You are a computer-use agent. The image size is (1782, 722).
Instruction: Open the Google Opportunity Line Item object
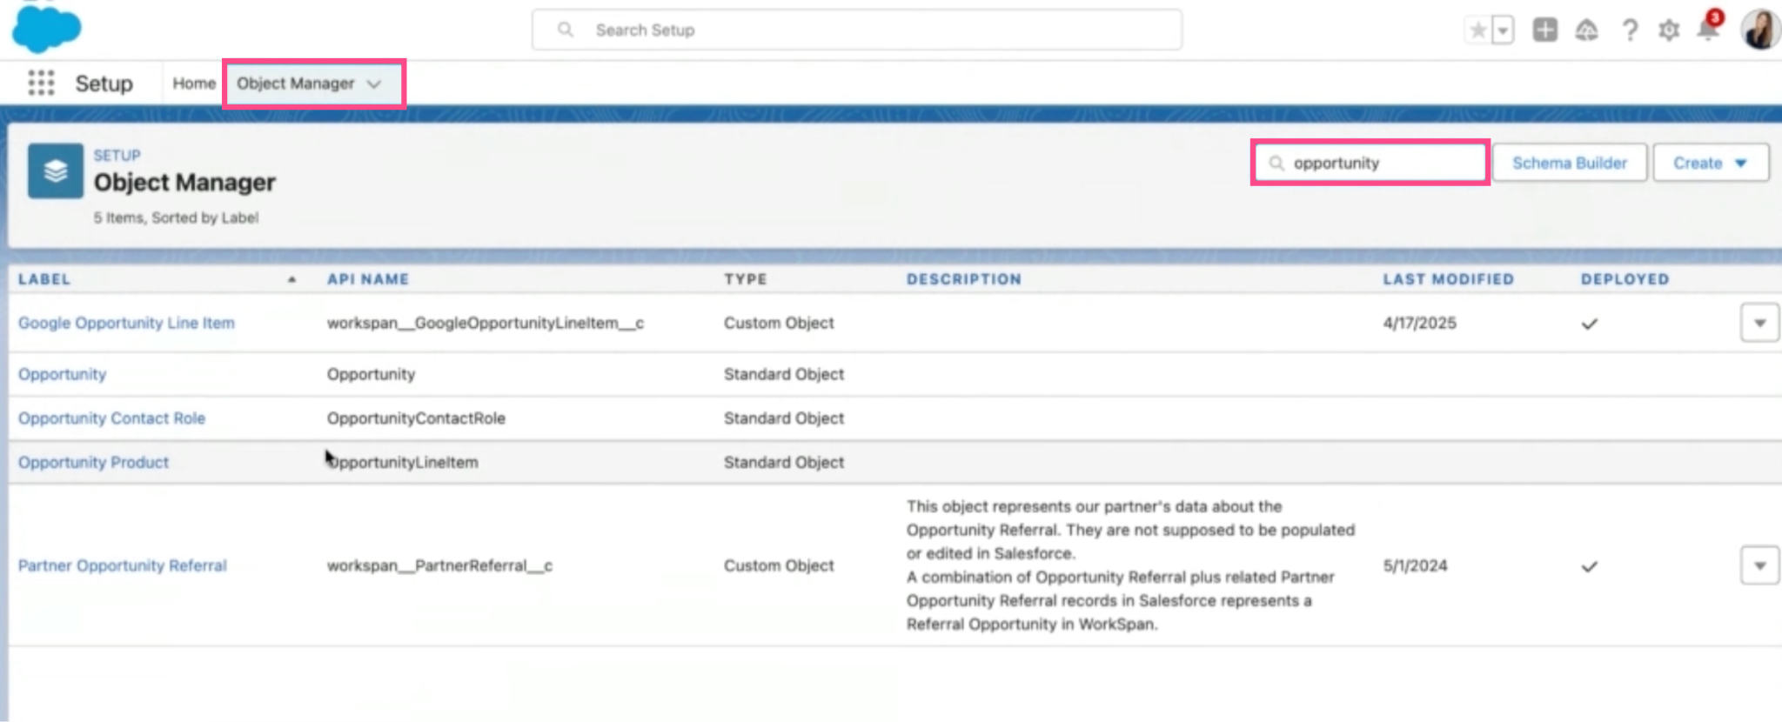point(126,323)
